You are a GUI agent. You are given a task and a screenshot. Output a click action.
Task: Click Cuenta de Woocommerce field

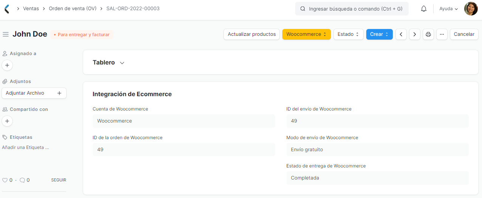click(x=184, y=121)
